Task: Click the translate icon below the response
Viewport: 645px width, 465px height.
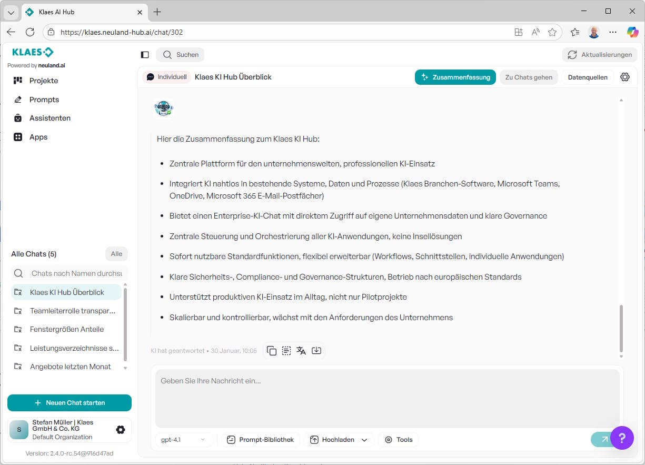Action: pyautogui.click(x=301, y=351)
